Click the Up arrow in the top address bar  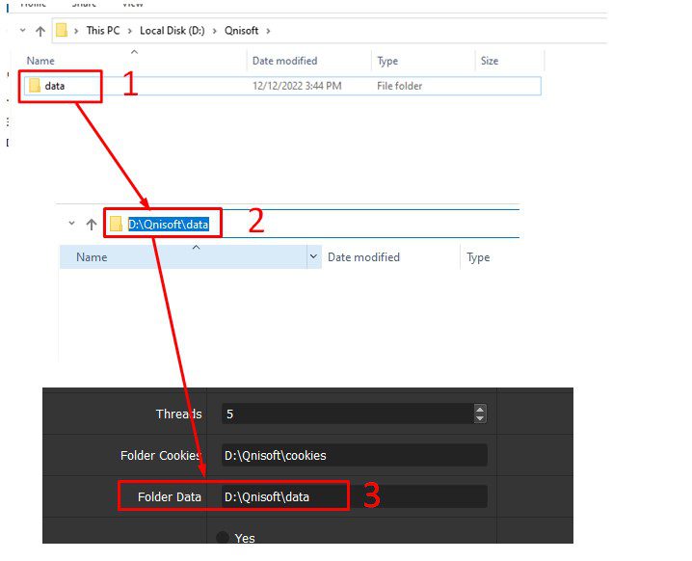pyautogui.click(x=40, y=31)
